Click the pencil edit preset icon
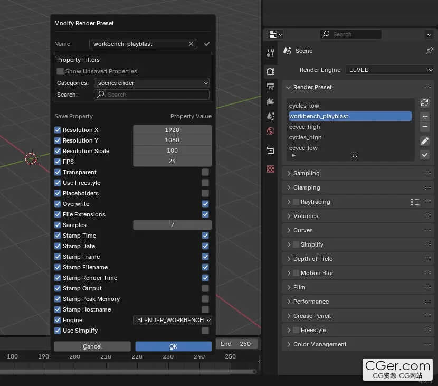This screenshot has width=438, height=386. click(x=424, y=141)
